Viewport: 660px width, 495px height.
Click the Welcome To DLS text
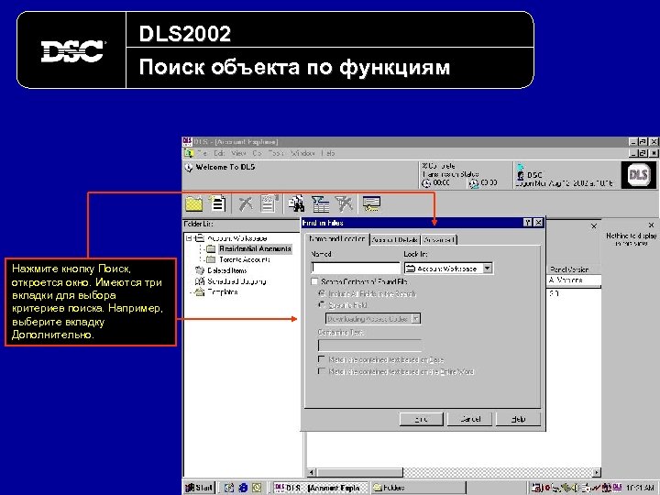[225, 167]
